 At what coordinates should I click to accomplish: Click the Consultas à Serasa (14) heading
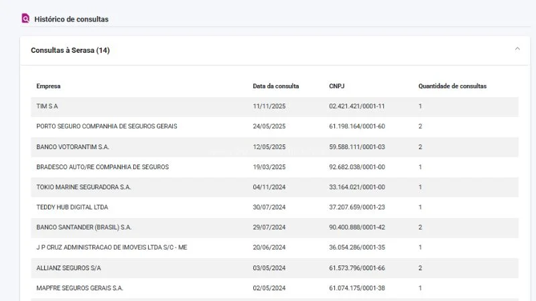[70, 50]
